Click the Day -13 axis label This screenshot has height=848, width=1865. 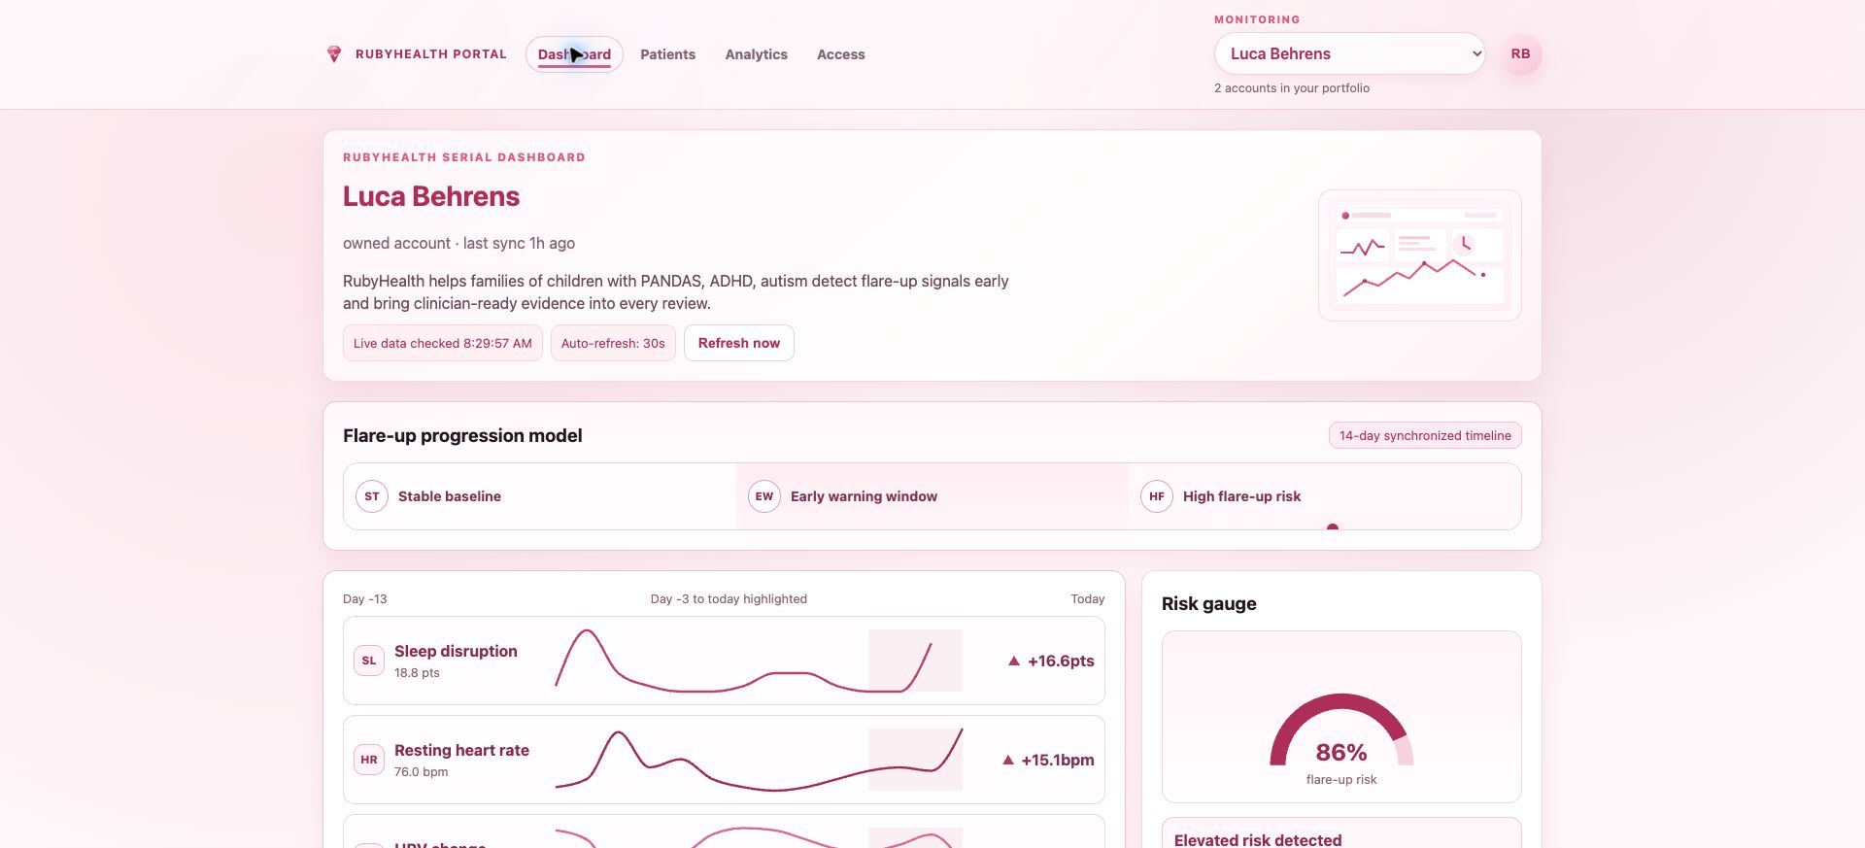click(x=364, y=598)
